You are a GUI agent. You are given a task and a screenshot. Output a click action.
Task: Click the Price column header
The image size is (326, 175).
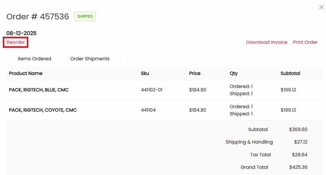pyautogui.click(x=195, y=73)
